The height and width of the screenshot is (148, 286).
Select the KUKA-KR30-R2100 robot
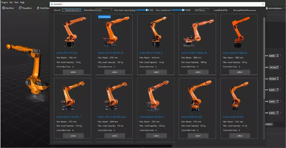(198, 136)
